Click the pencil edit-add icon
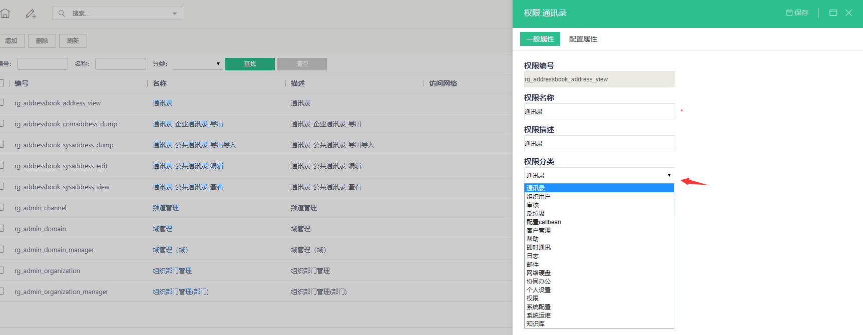Viewport: 863px width, 335px height. (x=31, y=14)
